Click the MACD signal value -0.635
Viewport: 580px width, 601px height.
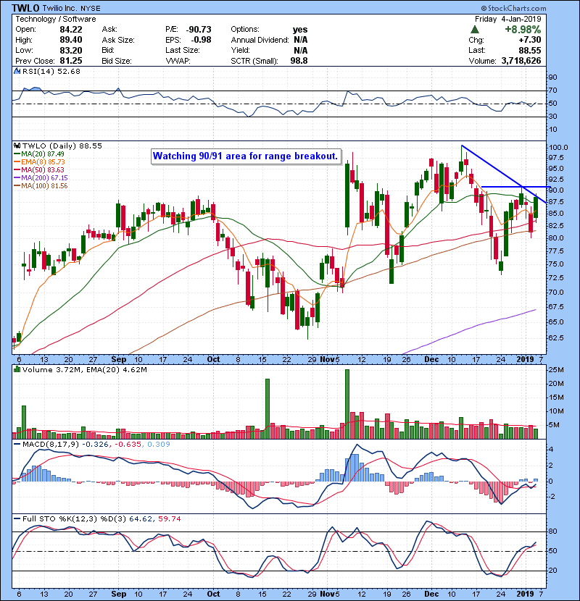point(127,445)
